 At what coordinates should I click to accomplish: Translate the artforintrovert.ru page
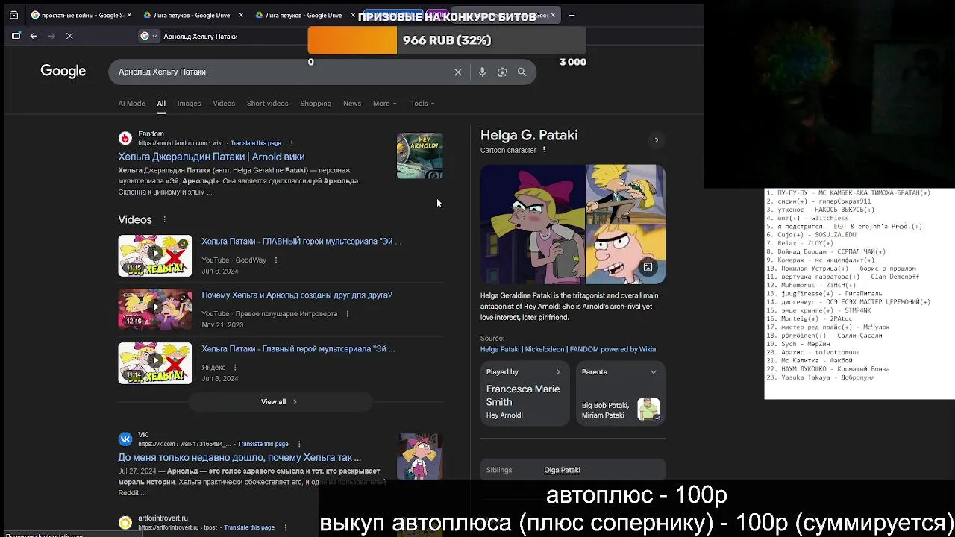click(x=249, y=527)
